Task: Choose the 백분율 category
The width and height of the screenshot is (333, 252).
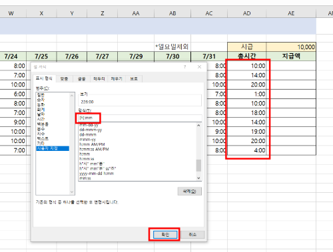Action: pyautogui.click(x=43, y=124)
